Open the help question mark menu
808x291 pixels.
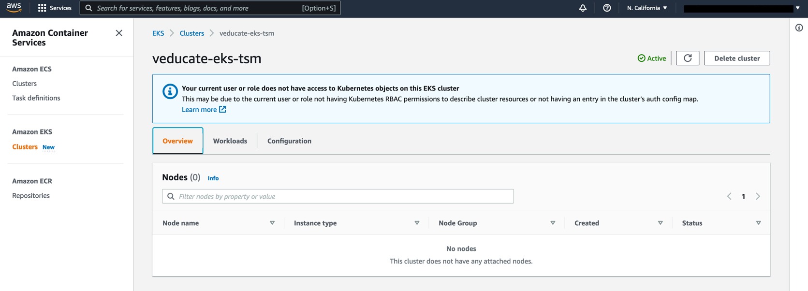[x=607, y=8]
